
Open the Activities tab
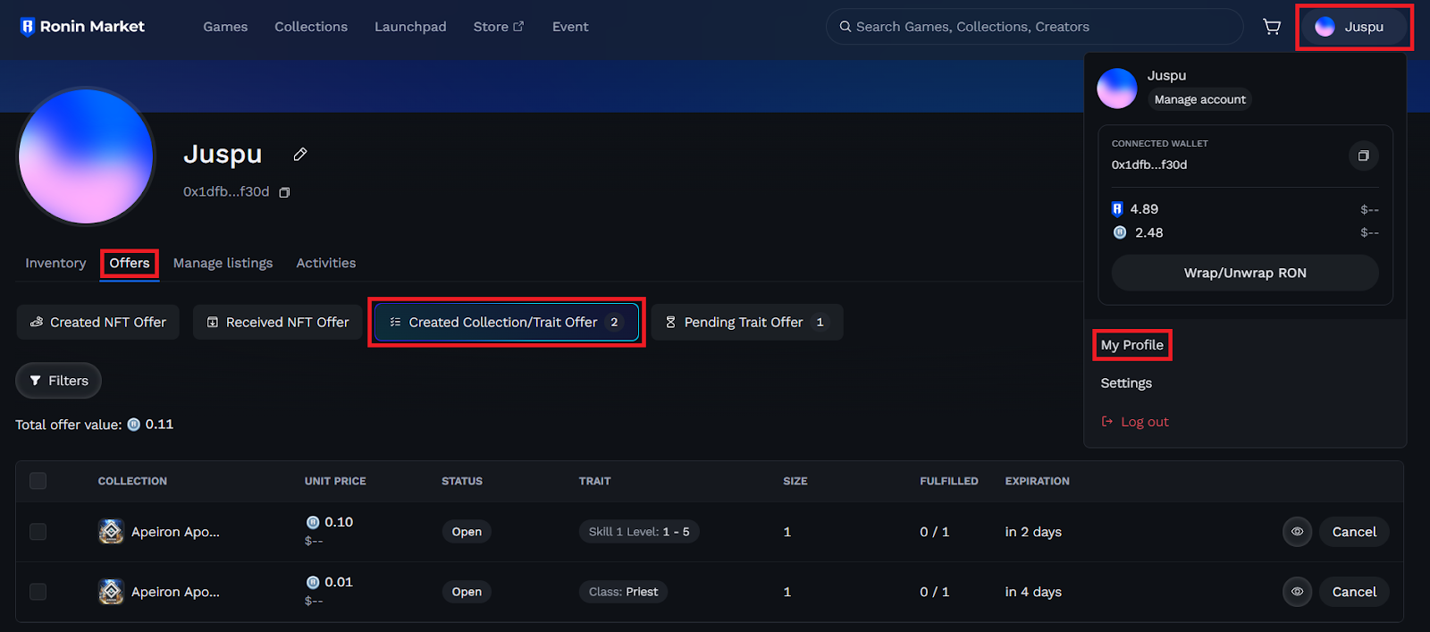pos(326,263)
